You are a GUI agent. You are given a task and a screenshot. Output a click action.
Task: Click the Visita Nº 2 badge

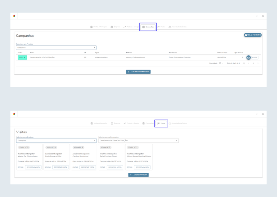[106, 147]
